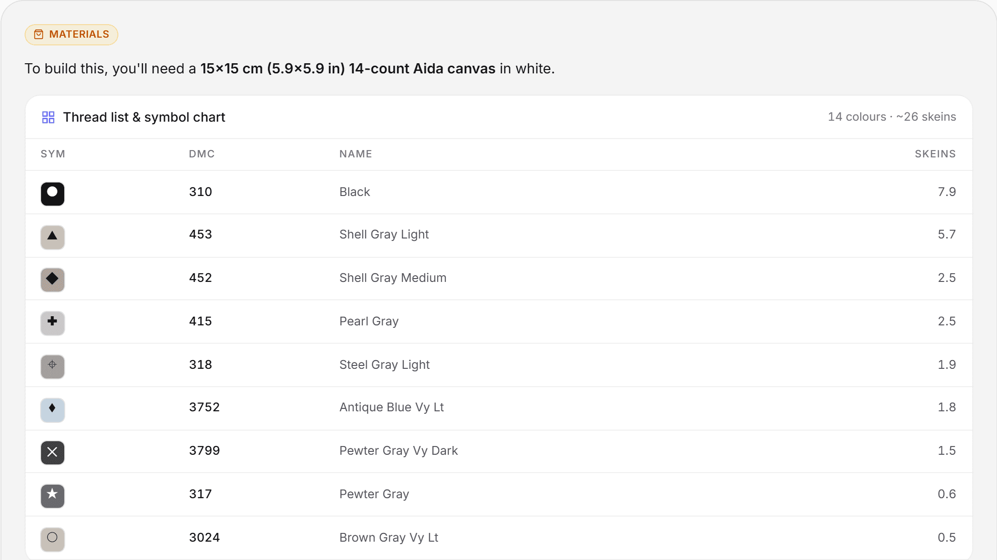Sort by the NAME column header

pyautogui.click(x=356, y=154)
